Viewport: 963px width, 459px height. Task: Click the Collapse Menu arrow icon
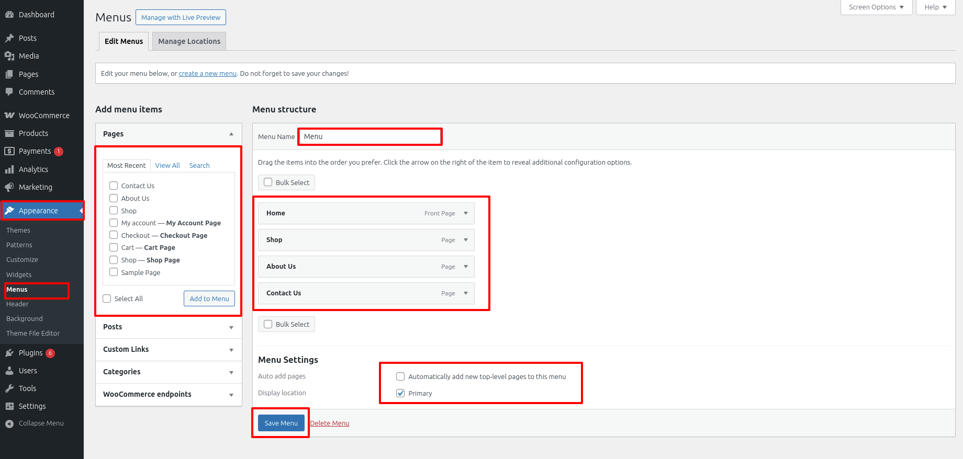9,423
